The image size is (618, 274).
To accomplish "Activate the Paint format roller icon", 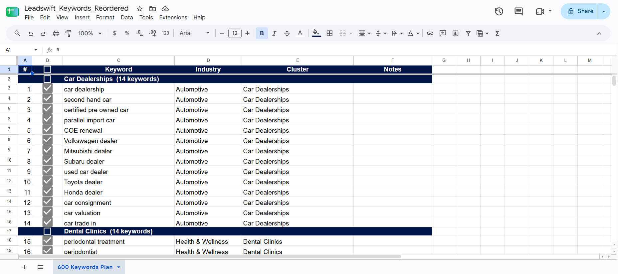I will pyautogui.click(x=68, y=33).
